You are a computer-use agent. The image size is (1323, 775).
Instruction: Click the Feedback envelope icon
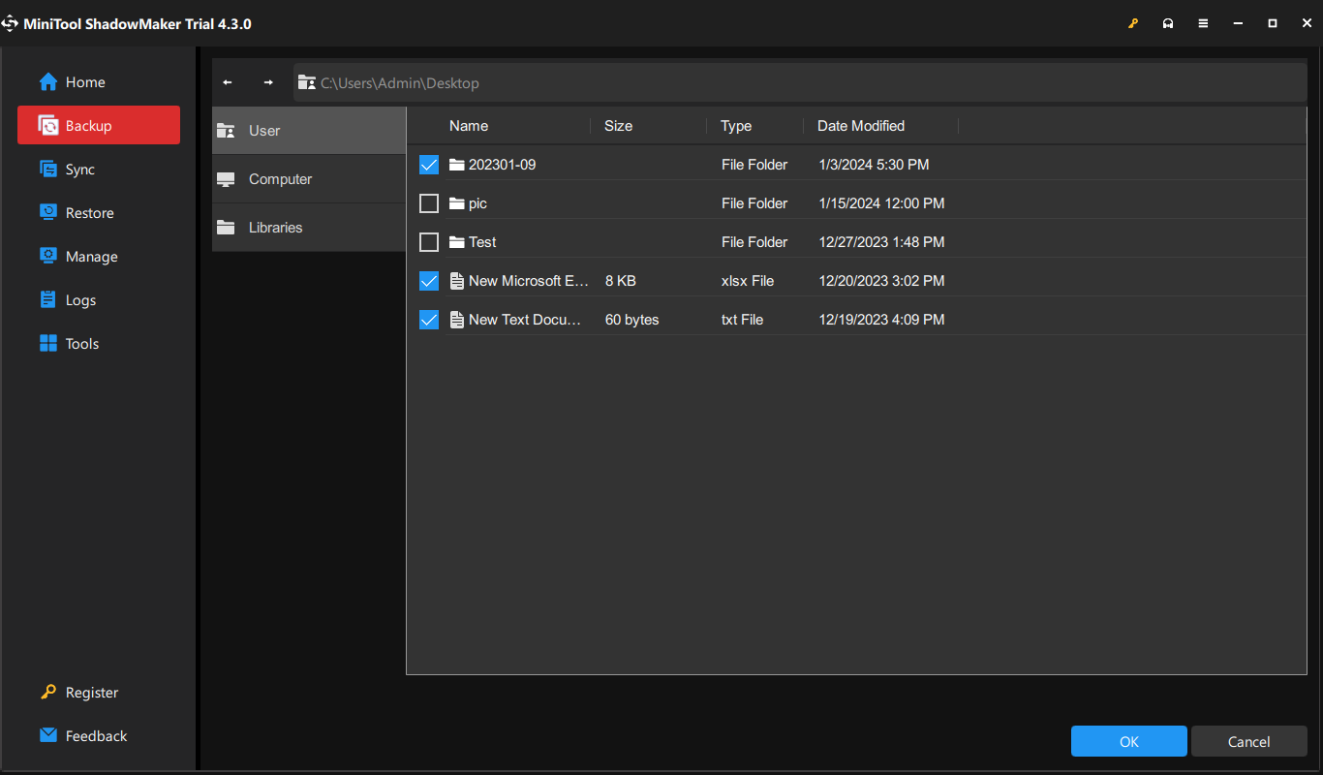tap(48, 735)
